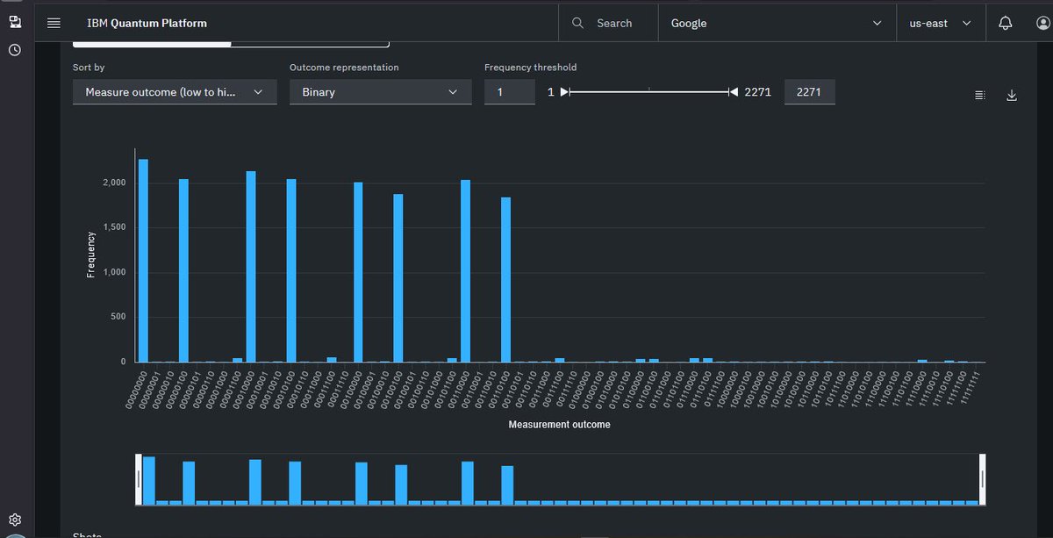The image size is (1053, 538).
Task: Click the frequency threshold slider track
Action: (650, 91)
